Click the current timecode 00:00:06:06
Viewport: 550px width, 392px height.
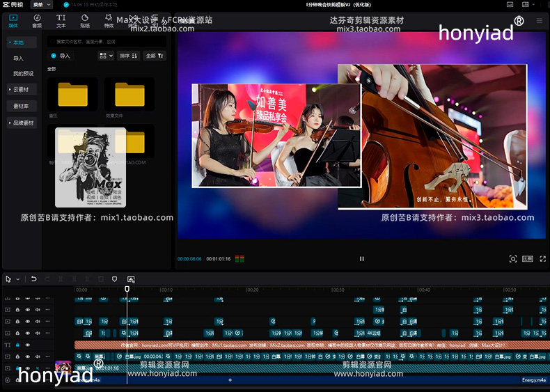click(x=189, y=259)
